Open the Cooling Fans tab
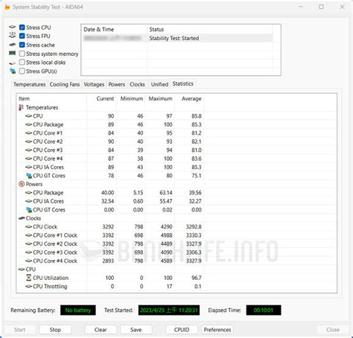The image size is (353, 338). [x=65, y=84]
